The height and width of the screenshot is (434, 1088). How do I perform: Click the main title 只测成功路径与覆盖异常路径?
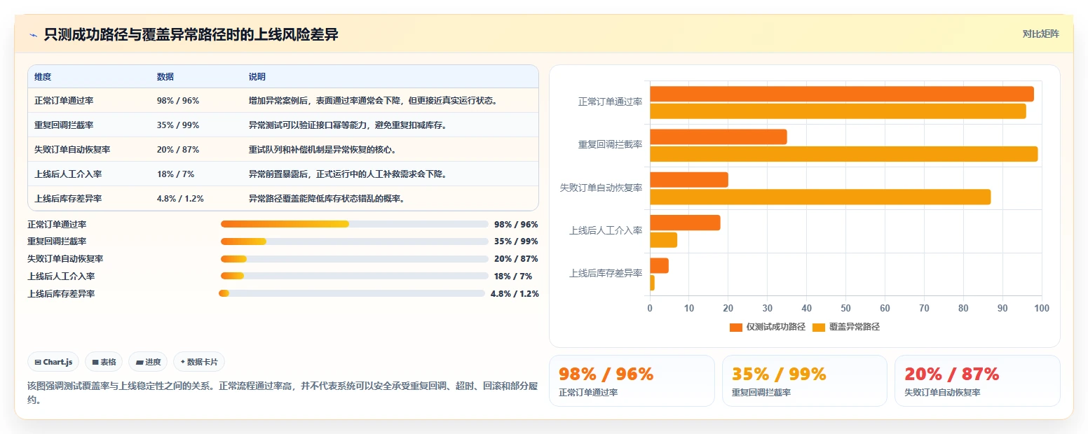coord(191,34)
